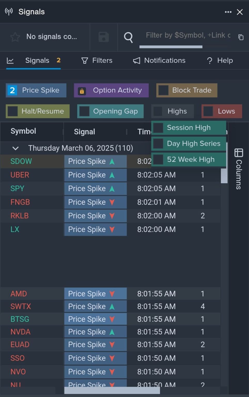The height and width of the screenshot is (397, 249).
Task: Click the broadcast signal icon beside Signals title
Action: pos(8,11)
